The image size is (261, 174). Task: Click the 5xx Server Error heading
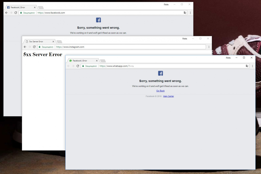[43, 54]
